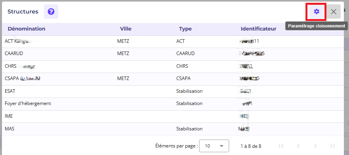Image resolution: width=349 pixels, height=155 pixels.
Task: Jump to last page of results
Action: point(332,146)
